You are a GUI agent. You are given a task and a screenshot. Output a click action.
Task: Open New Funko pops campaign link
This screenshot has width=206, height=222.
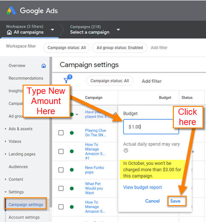pyautogui.click(x=95, y=170)
